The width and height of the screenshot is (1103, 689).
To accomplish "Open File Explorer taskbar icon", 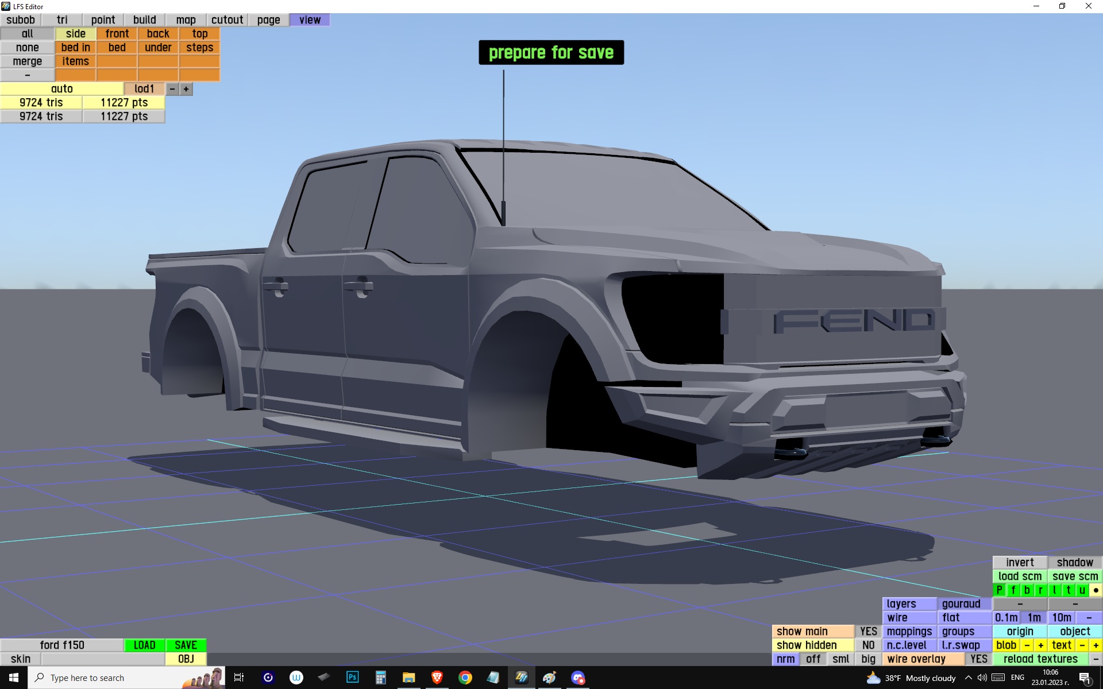I will (408, 678).
